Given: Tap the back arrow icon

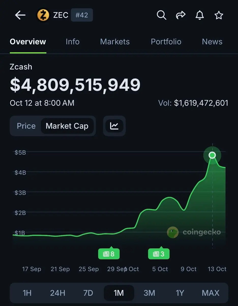Looking at the screenshot, I should click(x=20, y=15).
